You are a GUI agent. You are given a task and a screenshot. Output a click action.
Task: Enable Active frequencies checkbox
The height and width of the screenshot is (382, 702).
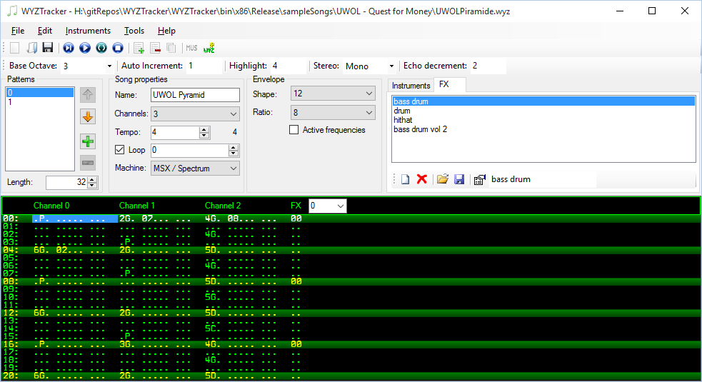[x=294, y=130]
